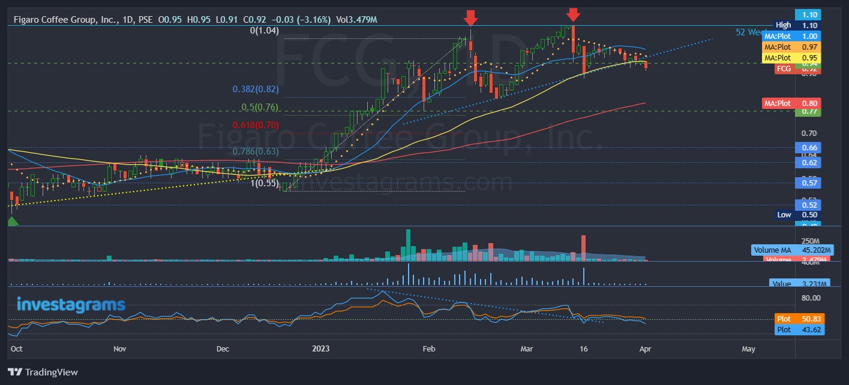The image size is (849, 385).
Task: Select the 0.618(0.70) Fibonacci level label
Action: pyautogui.click(x=257, y=126)
